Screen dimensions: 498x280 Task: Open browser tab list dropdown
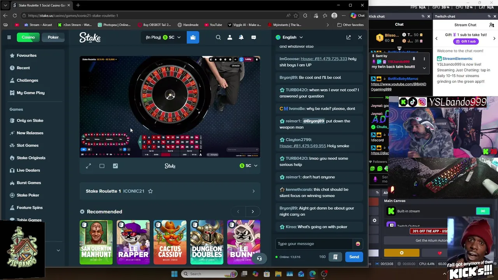point(5,5)
